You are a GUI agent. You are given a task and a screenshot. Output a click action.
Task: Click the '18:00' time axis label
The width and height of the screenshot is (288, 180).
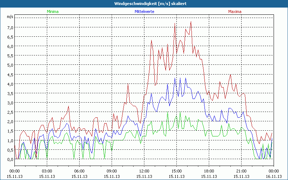[x=209, y=171]
